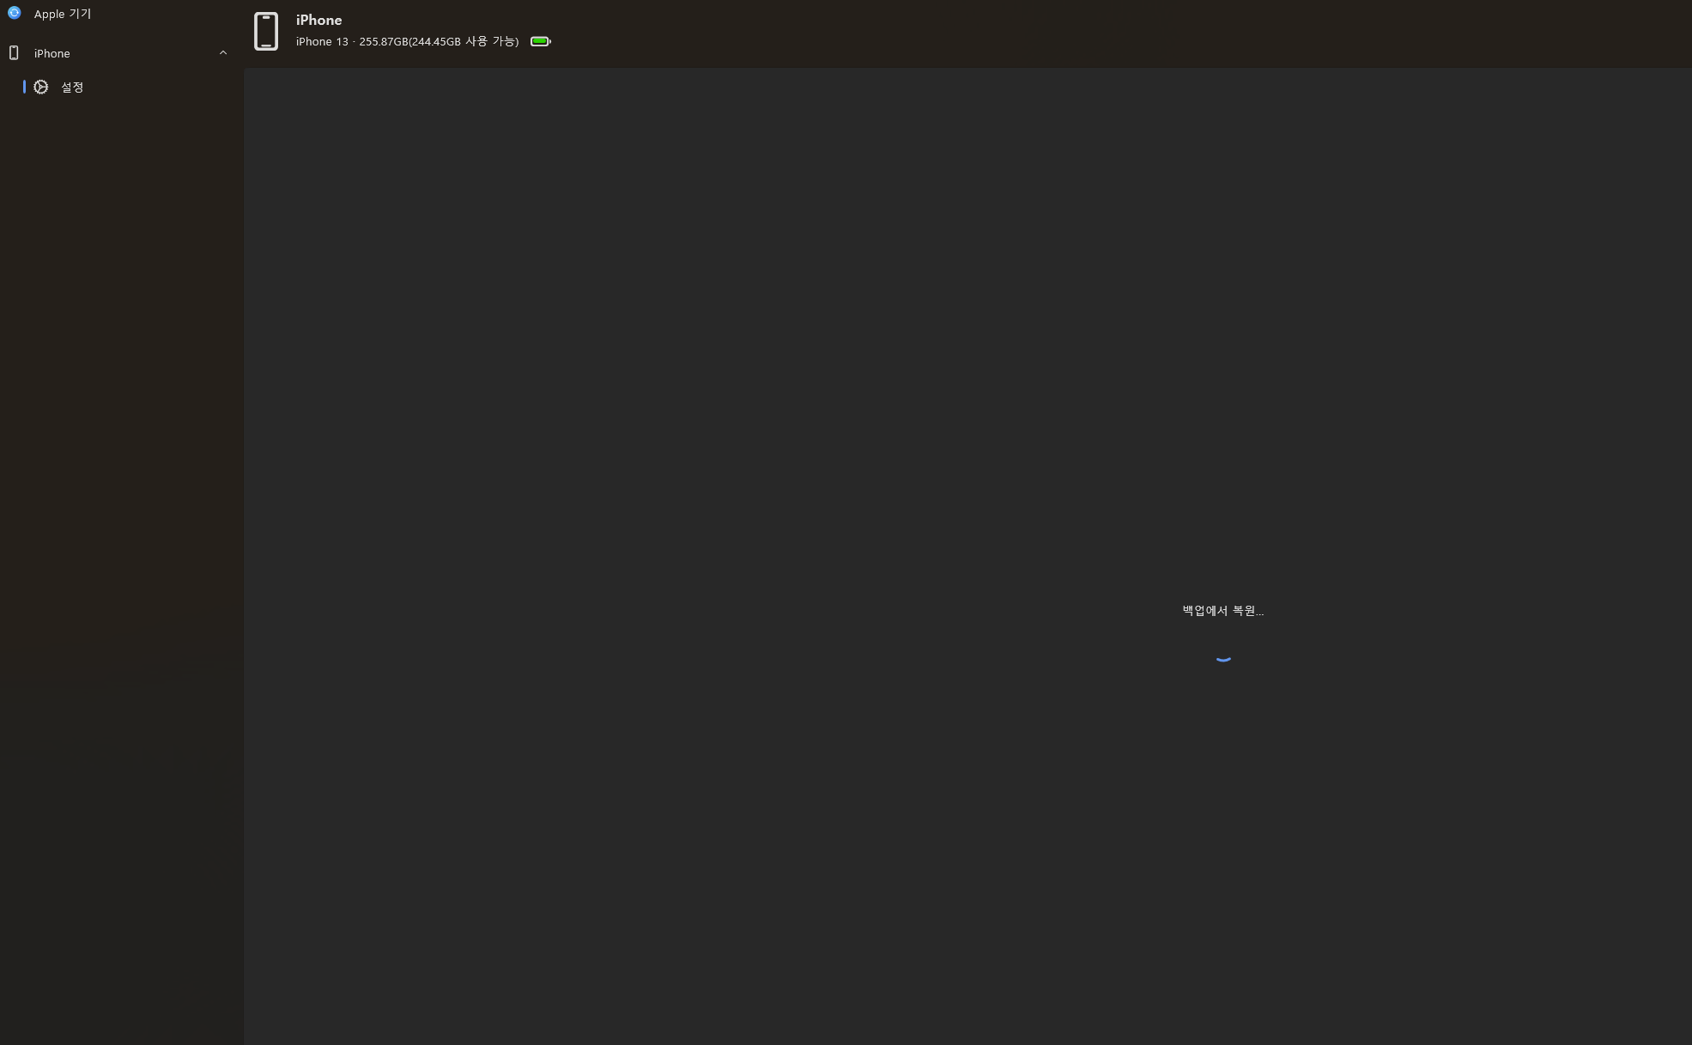Click the small iPhone icon in sidebar
1692x1045 pixels.
pos(14,53)
